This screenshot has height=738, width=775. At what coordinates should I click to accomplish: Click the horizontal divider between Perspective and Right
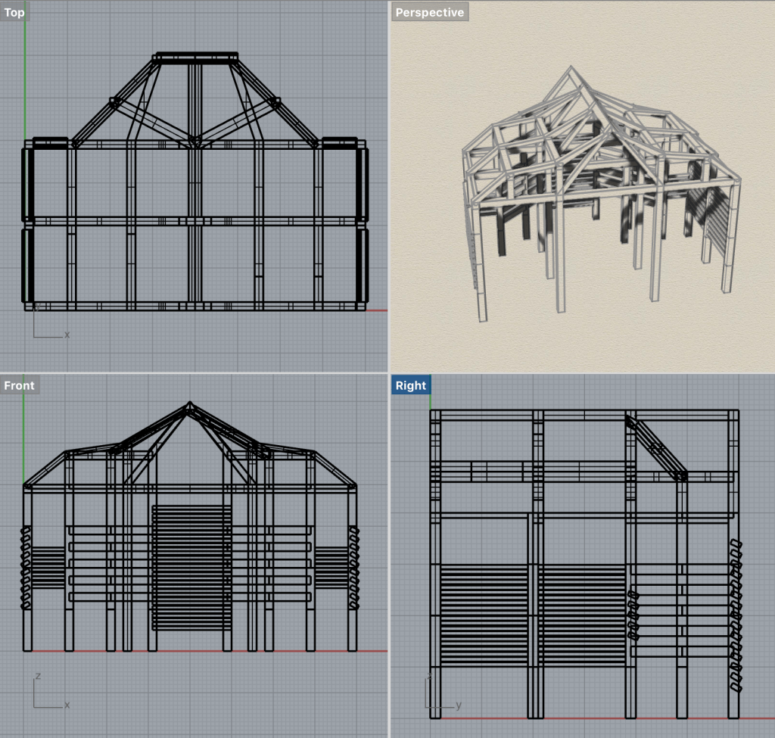(x=581, y=373)
